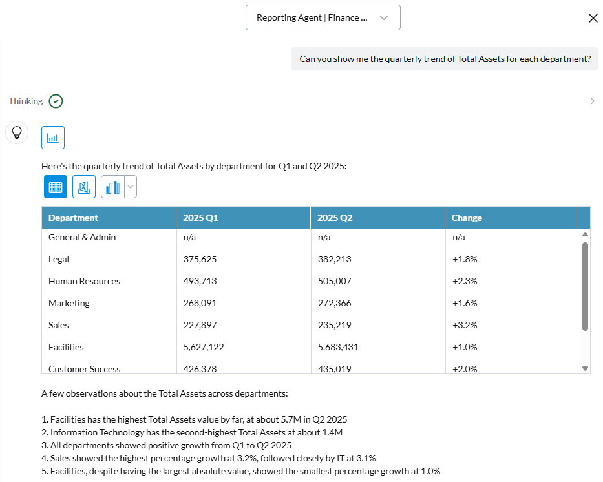The image size is (603, 482).
Task: Click the green Thinking completed checkmark
Action: pos(56,101)
